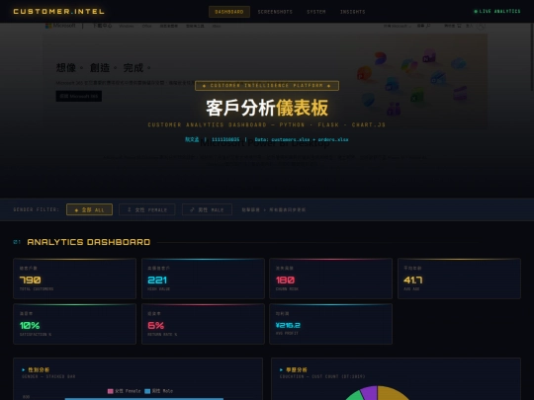534x400 pixels.
Task: Open the Dashboard nav tab
Action: (229, 12)
